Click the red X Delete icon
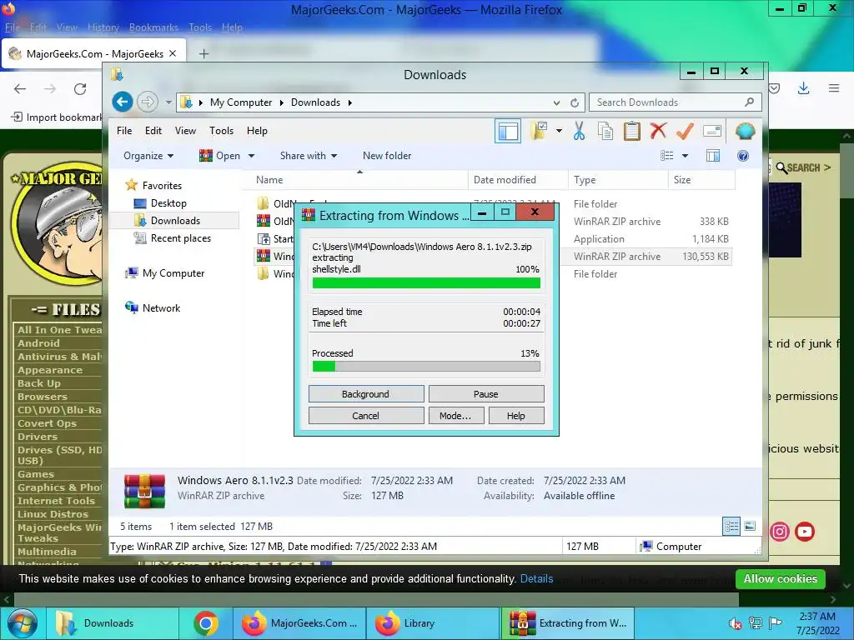The width and height of the screenshot is (854, 640). (x=658, y=131)
